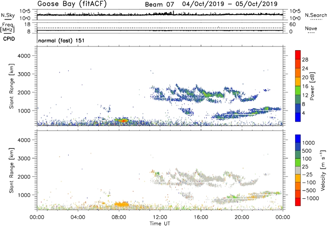The width and height of the screenshot is (327, 226).
Task: Select the 'Beam 07' label
Action: click(159, 4)
